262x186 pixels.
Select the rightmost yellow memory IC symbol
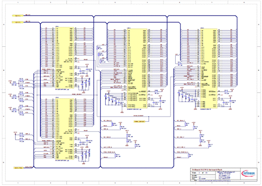point(209,68)
